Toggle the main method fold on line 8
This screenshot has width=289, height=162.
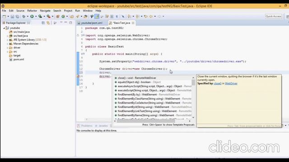[84, 54]
